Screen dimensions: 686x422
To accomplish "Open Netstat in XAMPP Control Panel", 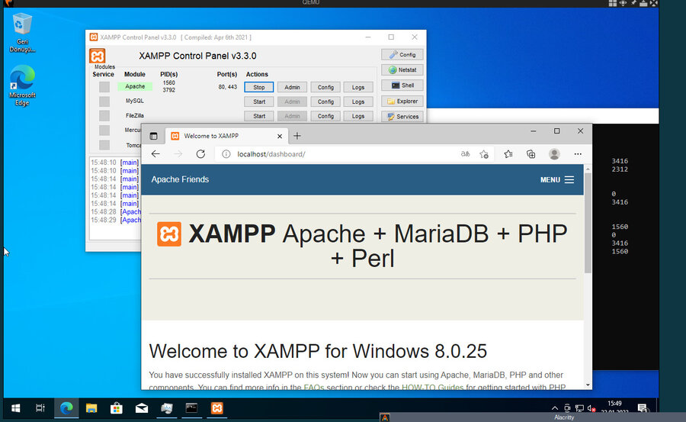I will tap(402, 70).
